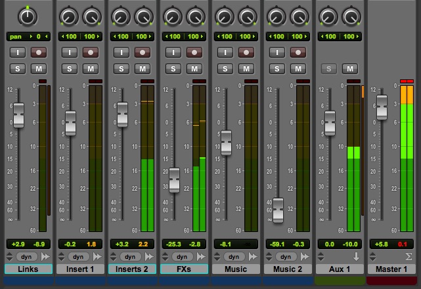Click the Links pan value display
This screenshot has height=289, width=421.
(x=28, y=37)
